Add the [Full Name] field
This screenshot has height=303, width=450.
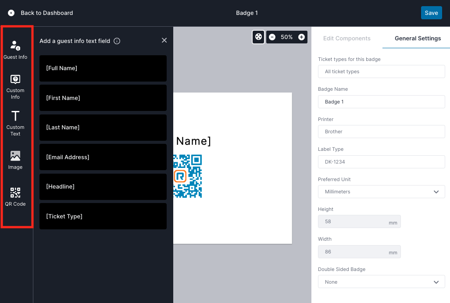tap(103, 68)
